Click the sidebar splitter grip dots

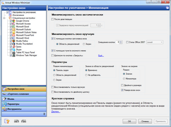coord(24,86)
